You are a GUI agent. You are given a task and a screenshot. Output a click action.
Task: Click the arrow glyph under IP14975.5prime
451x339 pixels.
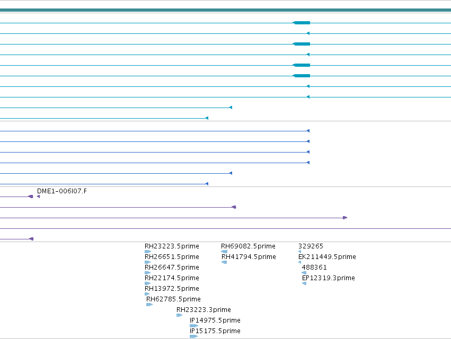[x=194, y=326]
